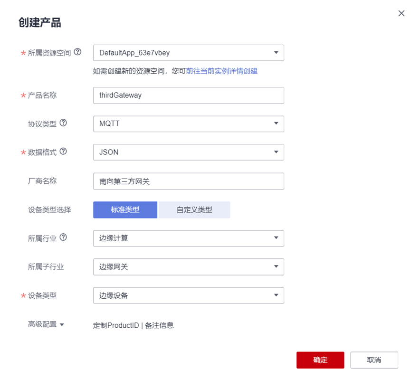Follow the 前往当前实例详情创建 link
Viewport: 411px width, 380px height.
[222, 71]
